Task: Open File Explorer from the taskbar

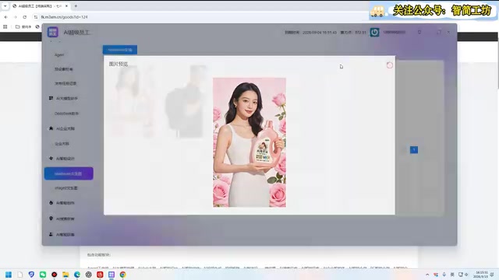Action: click(x=65, y=275)
